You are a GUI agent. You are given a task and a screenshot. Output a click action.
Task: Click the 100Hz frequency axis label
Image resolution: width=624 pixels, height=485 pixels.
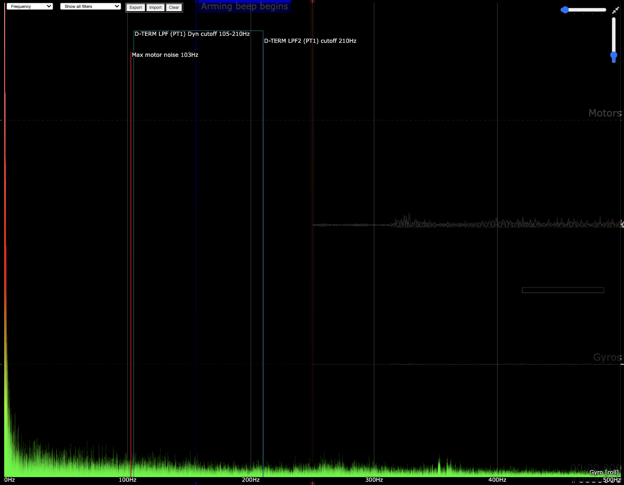[x=127, y=480]
